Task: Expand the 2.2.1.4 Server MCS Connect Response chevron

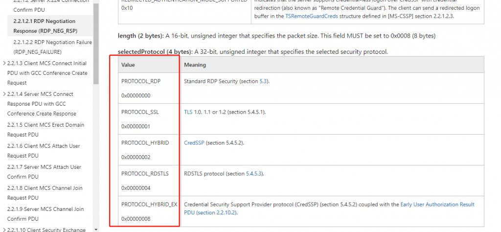Action: pyautogui.click(x=4, y=94)
